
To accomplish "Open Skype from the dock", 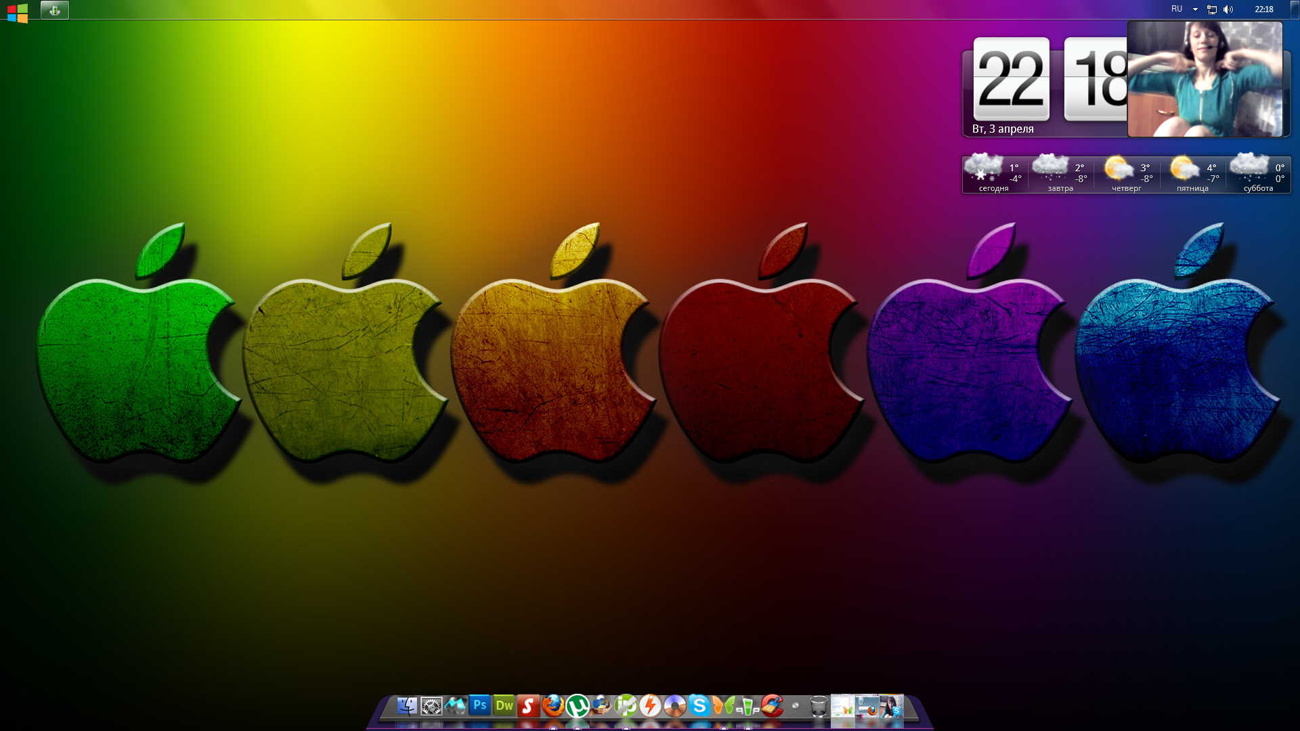I will 699,706.
